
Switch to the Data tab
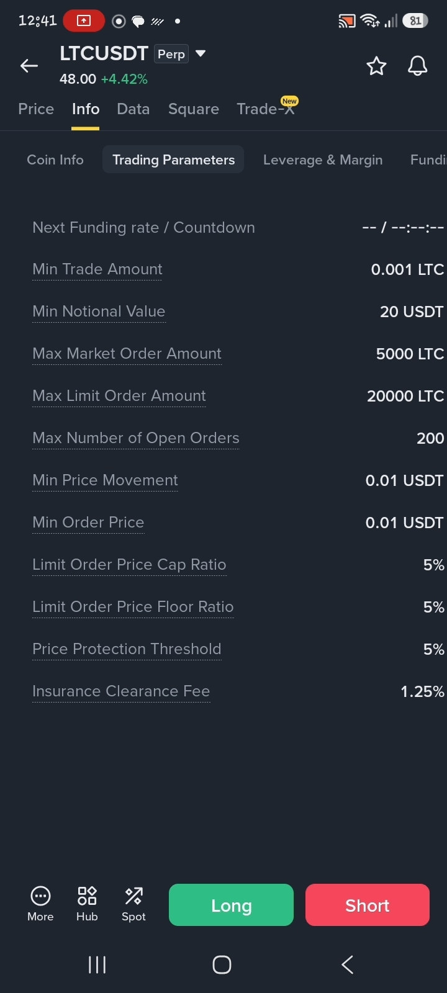(x=133, y=109)
